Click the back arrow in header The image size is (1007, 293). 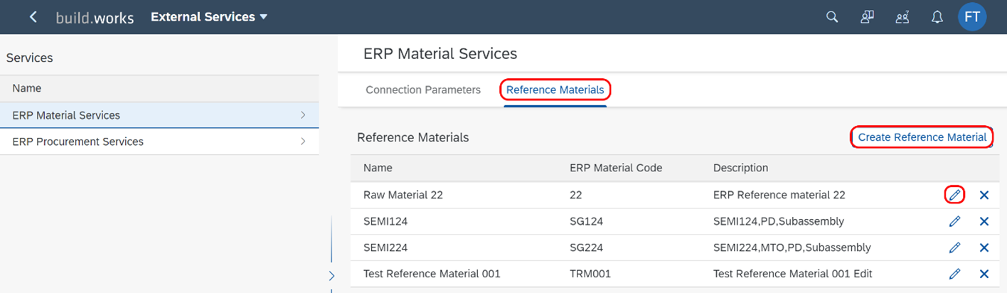(33, 17)
